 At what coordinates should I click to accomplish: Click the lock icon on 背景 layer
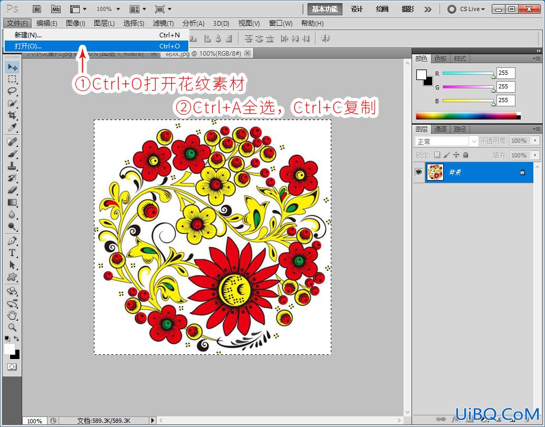pyautogui.click(x=522, y=172)
